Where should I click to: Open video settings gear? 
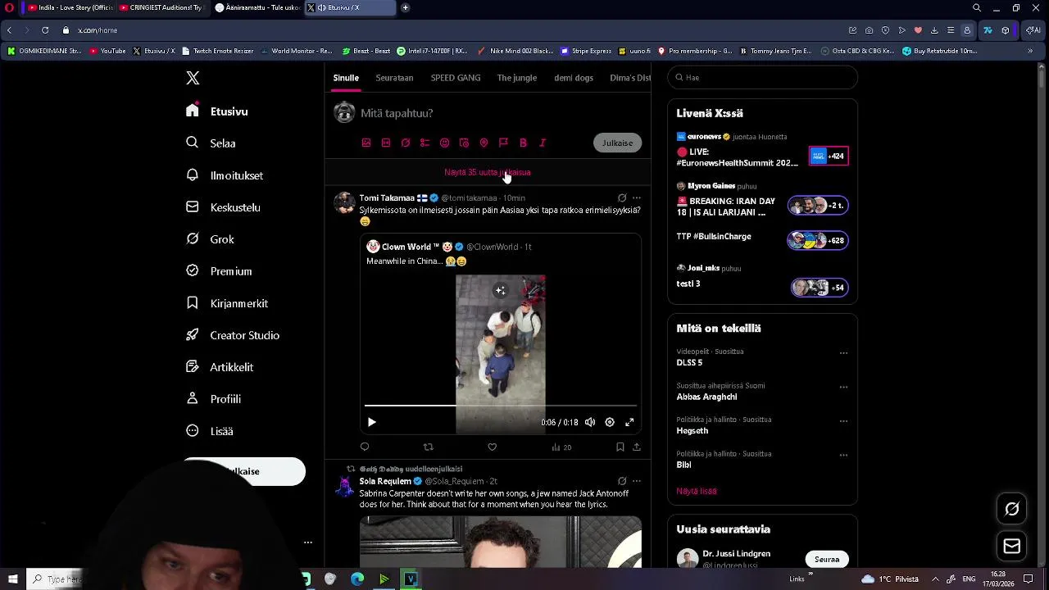(x=610, y=422)
